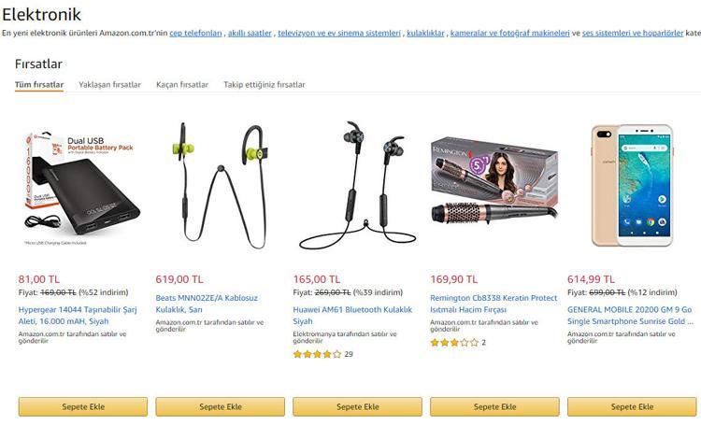Add Huawei AM61 with Sepete Ekle
701x439 pixels.
click(357, 407)
